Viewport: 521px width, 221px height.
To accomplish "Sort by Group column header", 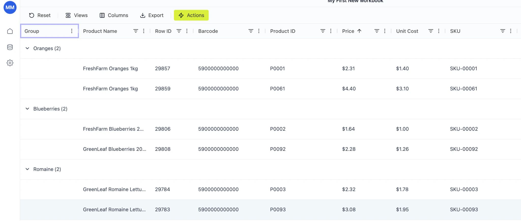I will [x=32, y=31].
